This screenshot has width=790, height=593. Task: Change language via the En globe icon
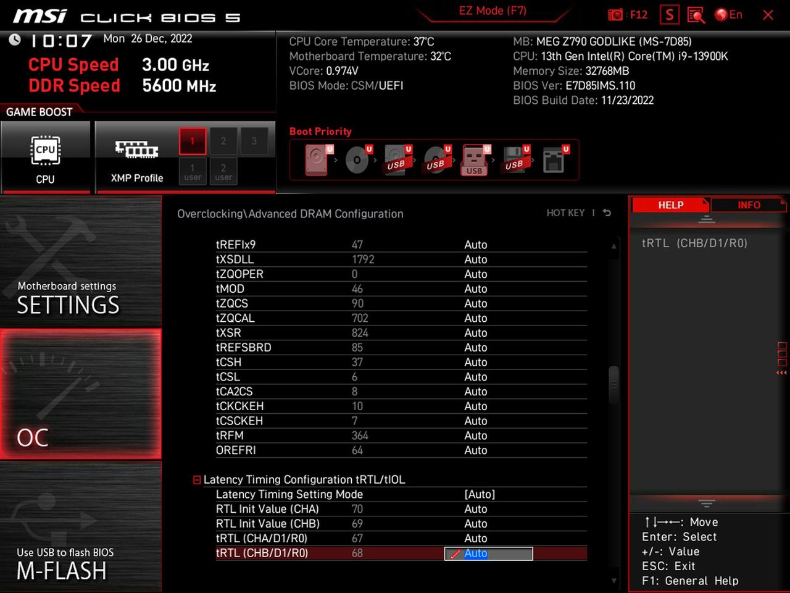click(x=728, y=15)
